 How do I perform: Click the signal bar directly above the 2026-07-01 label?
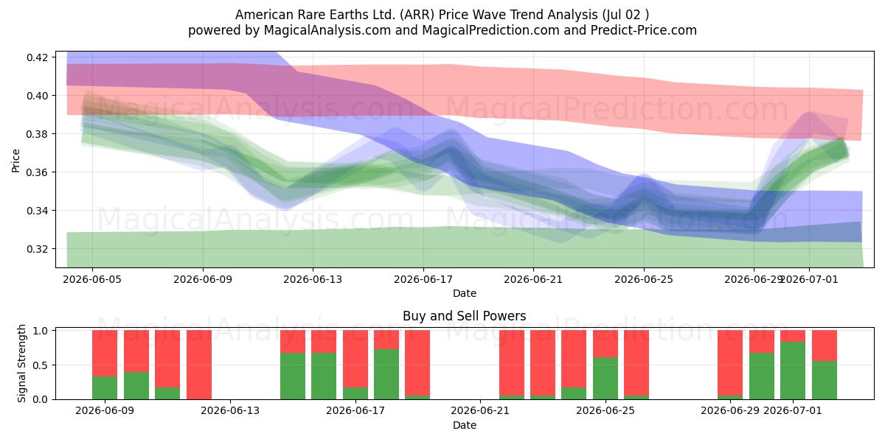pos(793,365)
